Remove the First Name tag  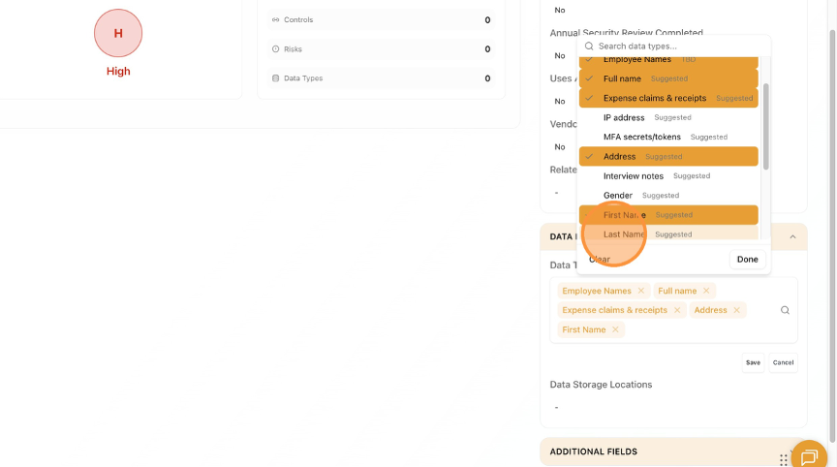(x=615, y=329)
